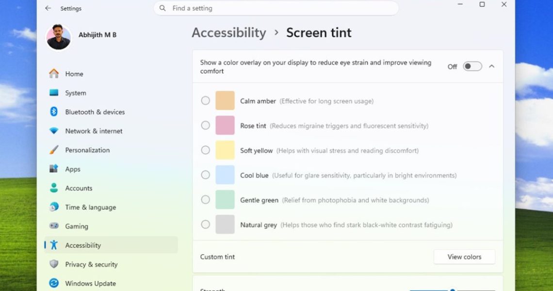553x291 pixels.
Task: Go to Accessibility breadcrumb link
Action: (228, 33)
